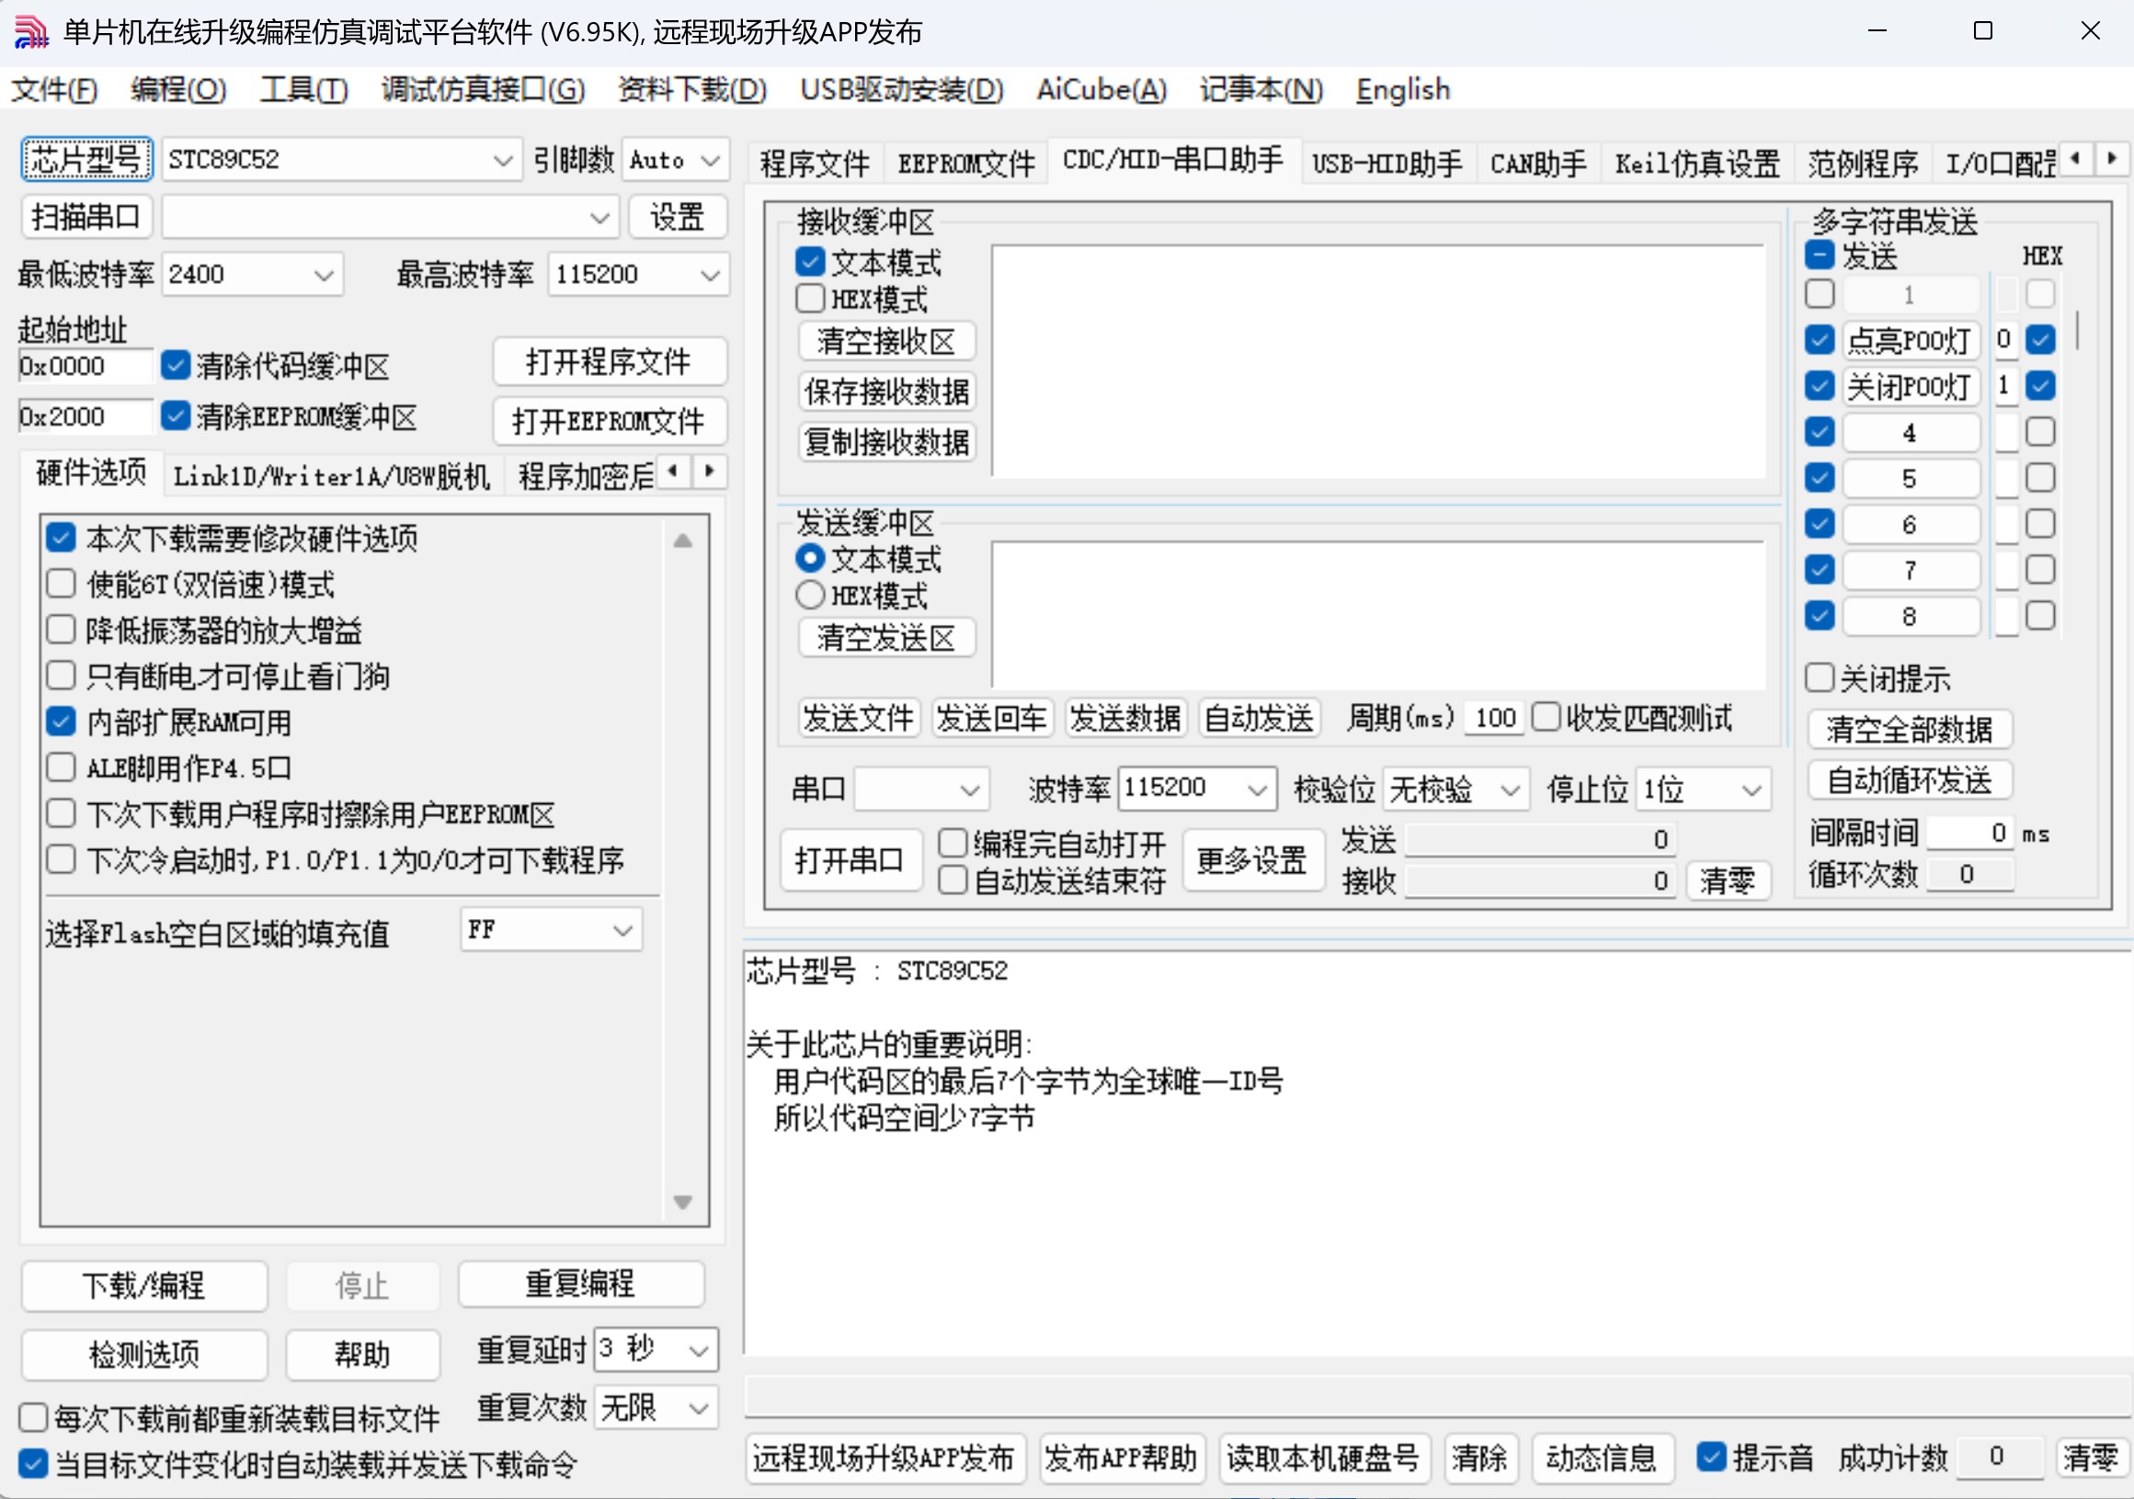
Task: Toggle HEX checkbox for 点亮P00灯 row
Action: pos(2040,339)
